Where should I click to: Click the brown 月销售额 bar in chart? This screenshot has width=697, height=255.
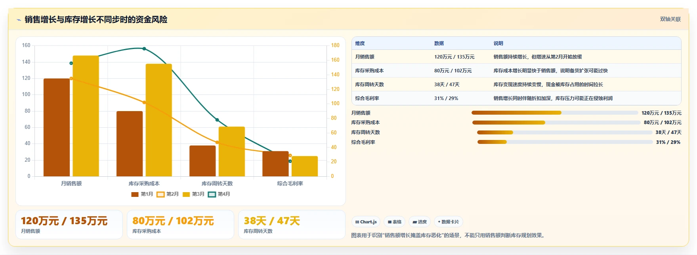click(57, 127)
